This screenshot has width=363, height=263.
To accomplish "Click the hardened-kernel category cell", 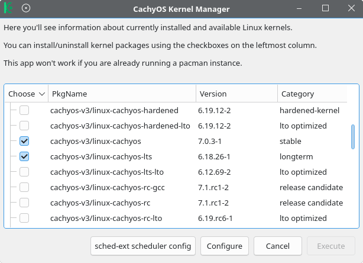I will click(x=310, y=110).
